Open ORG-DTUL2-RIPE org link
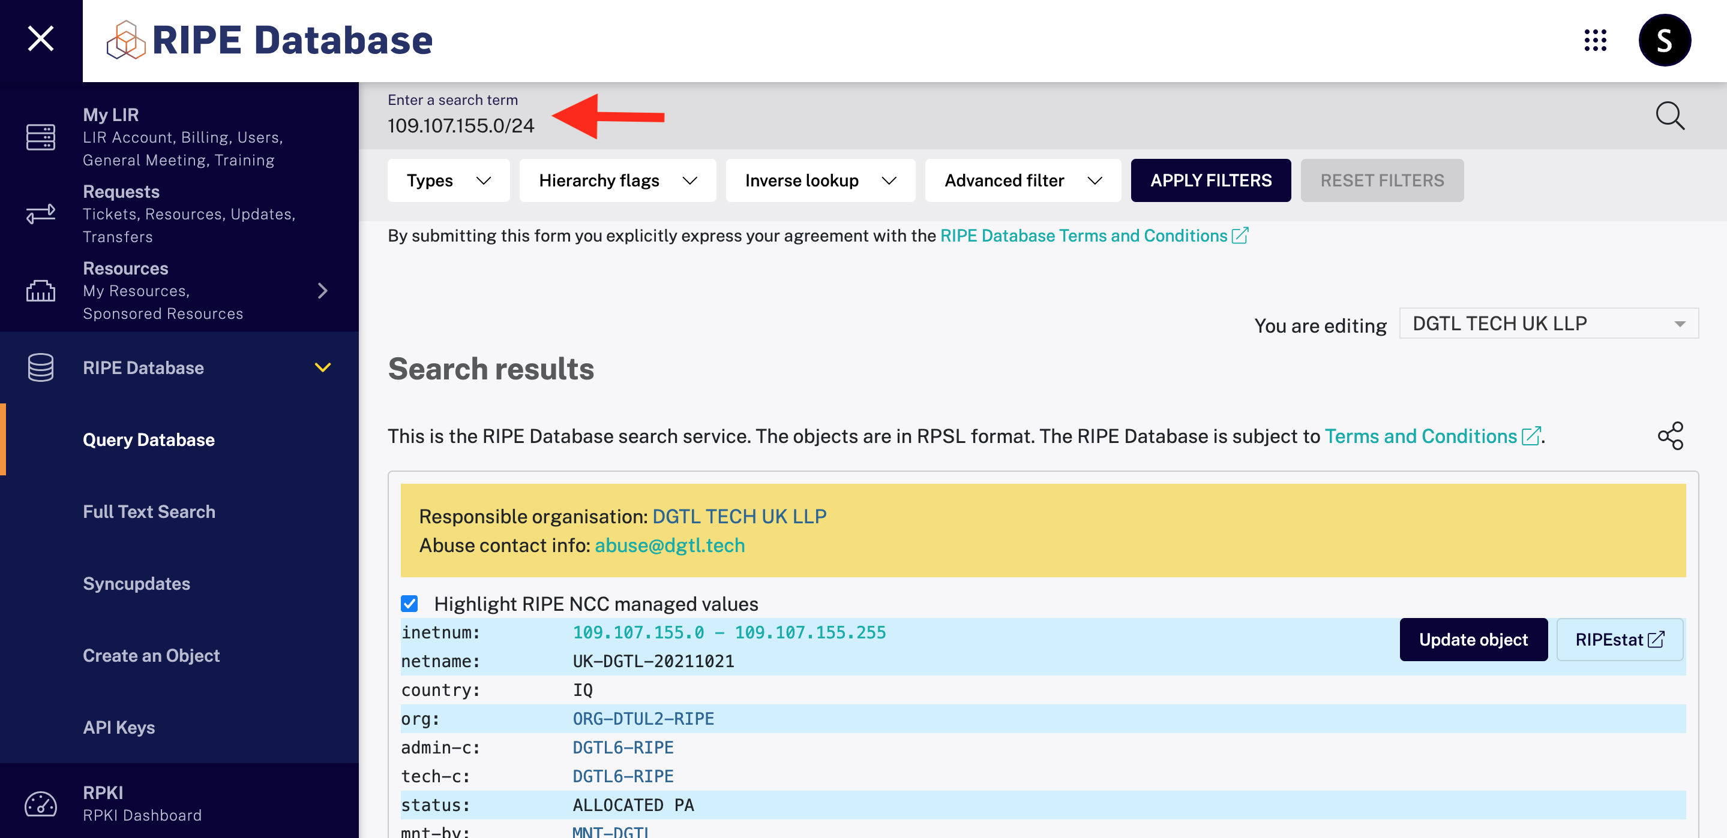1727x838 pixels. click(644, 719)
